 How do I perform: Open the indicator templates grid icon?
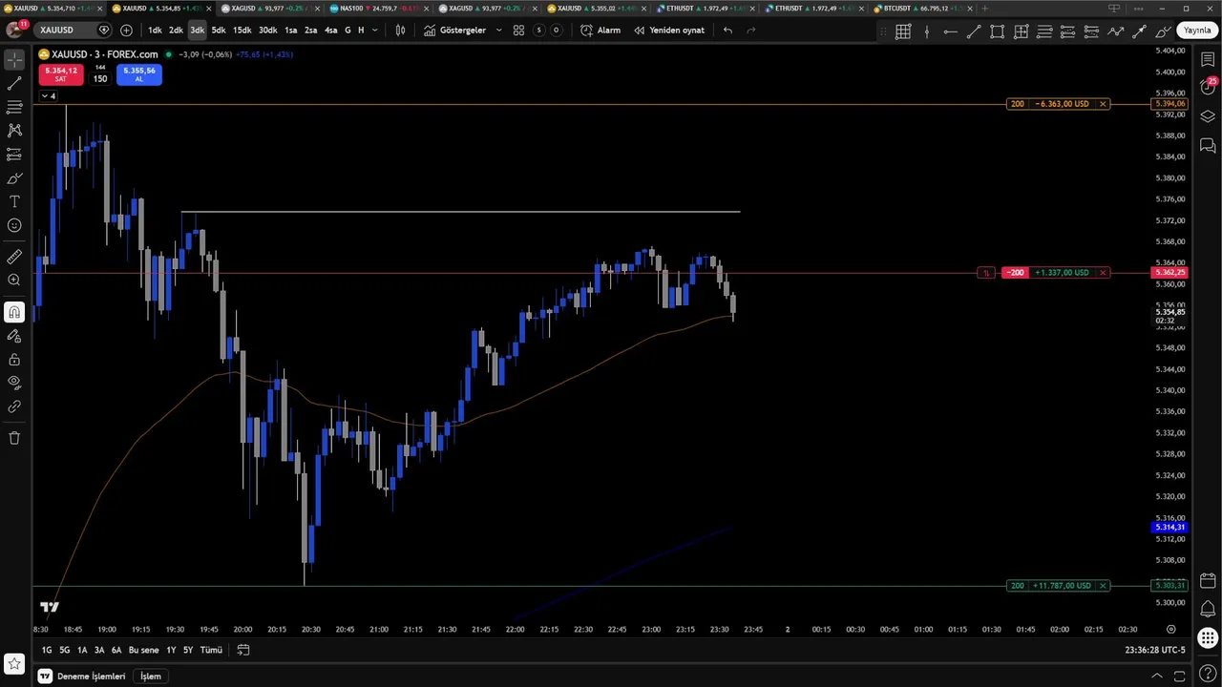point(518,31)
